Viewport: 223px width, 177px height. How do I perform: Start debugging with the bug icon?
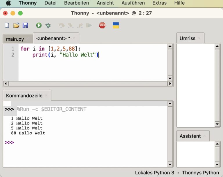point(48,26)
